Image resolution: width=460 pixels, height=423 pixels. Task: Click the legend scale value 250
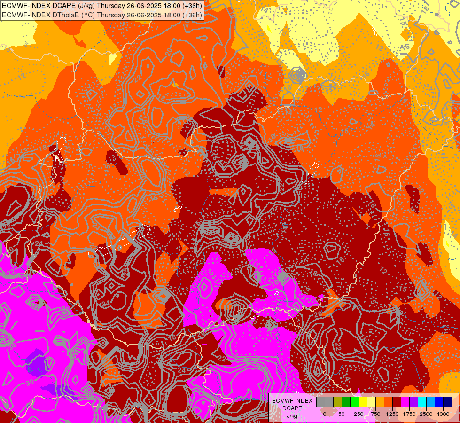click(x=359, y=414)
